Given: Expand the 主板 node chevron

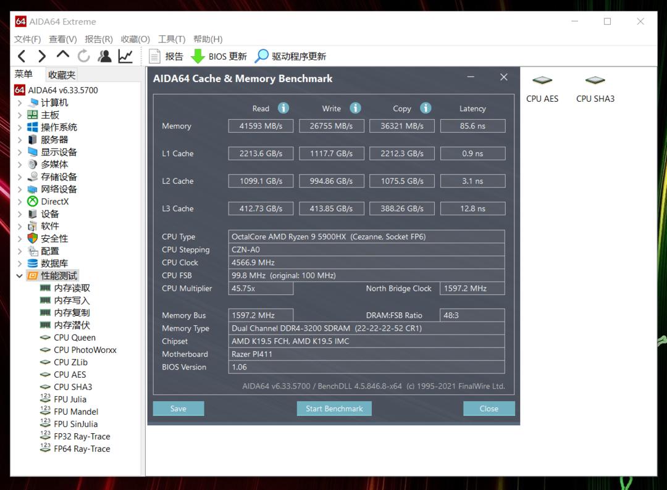Looking at the screenshot, I should (x=20, y=115).
